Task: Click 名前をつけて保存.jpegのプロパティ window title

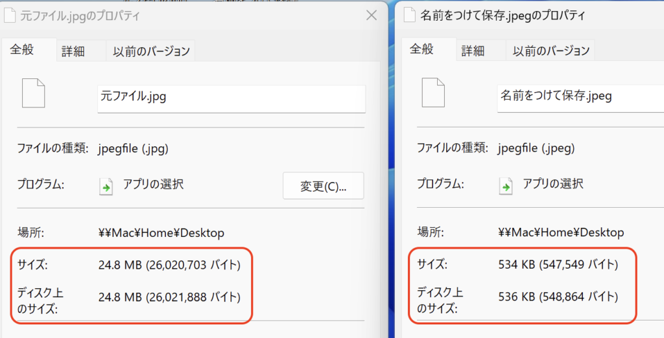Action: coord(503,16)
